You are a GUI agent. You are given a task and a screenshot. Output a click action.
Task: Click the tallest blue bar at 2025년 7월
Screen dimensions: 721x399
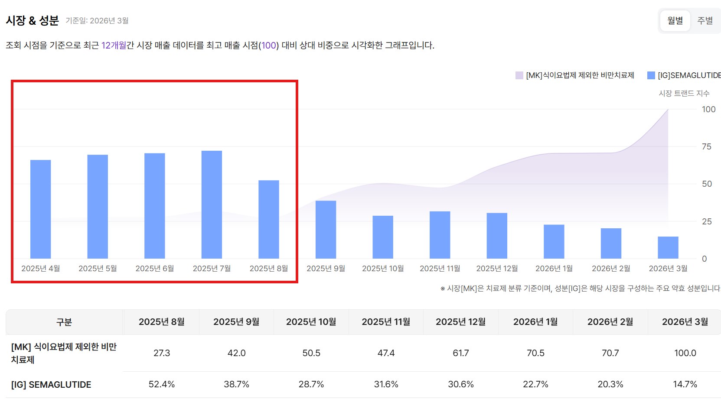tap(212, 204)
